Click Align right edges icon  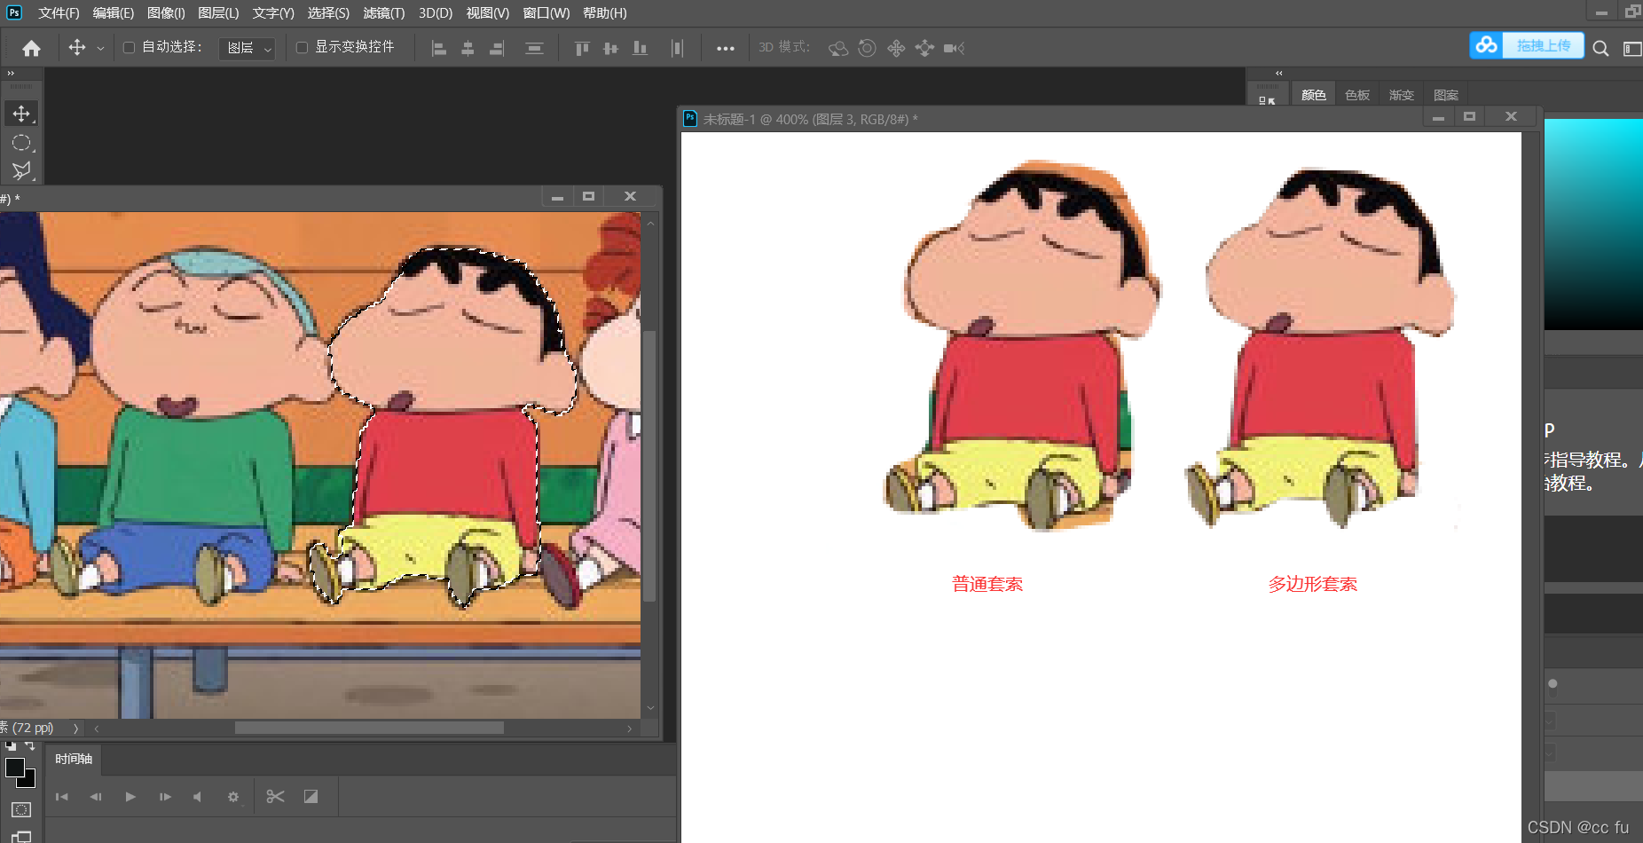coord(497,48)
